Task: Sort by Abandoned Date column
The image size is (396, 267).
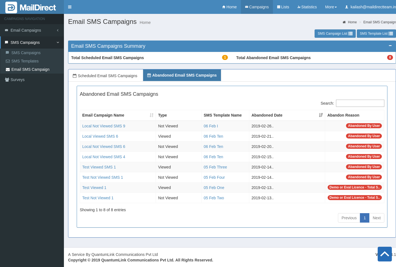Action: (321, 115)
